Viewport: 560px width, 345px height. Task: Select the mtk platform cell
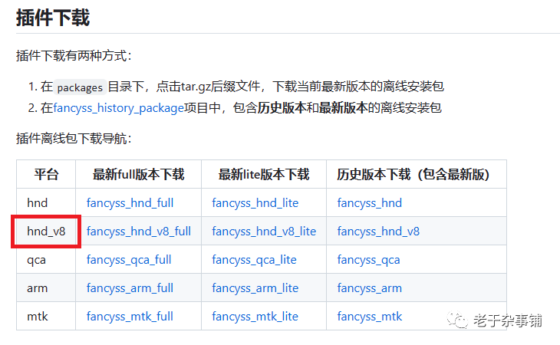(46, 316)
